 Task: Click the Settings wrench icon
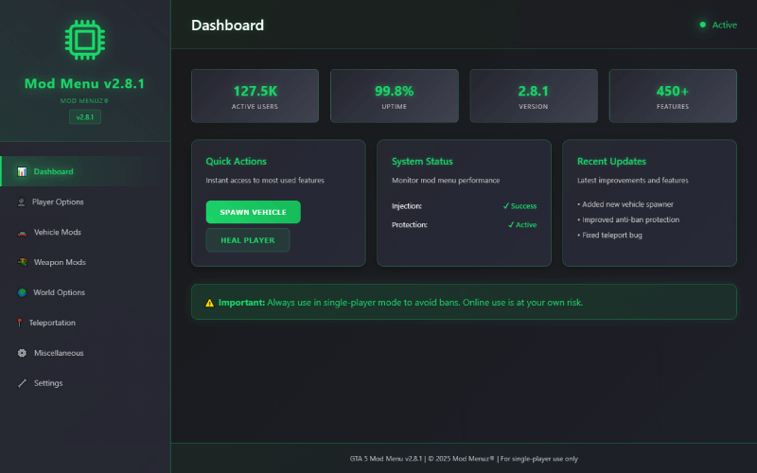pyautogui.click(x=22, y=383)
